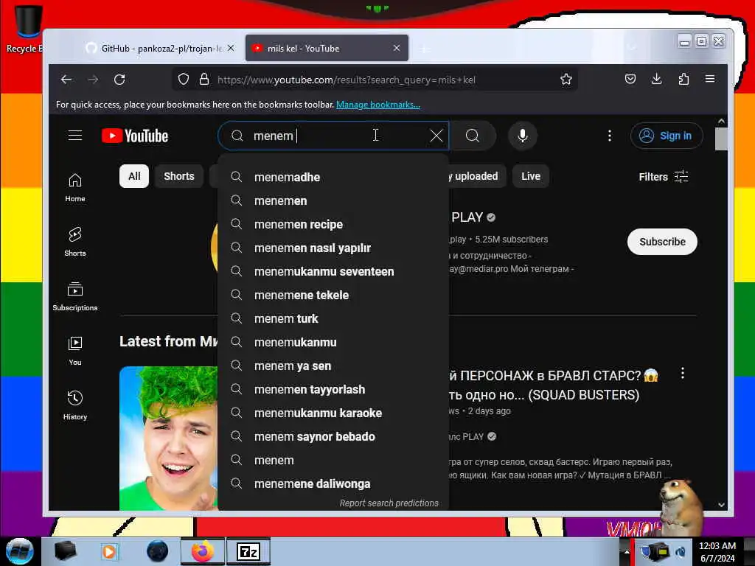The width and height of the screenshot is (755, 566).
Task: Choose suggestion menemen recipe
Action: coord(333,224)
